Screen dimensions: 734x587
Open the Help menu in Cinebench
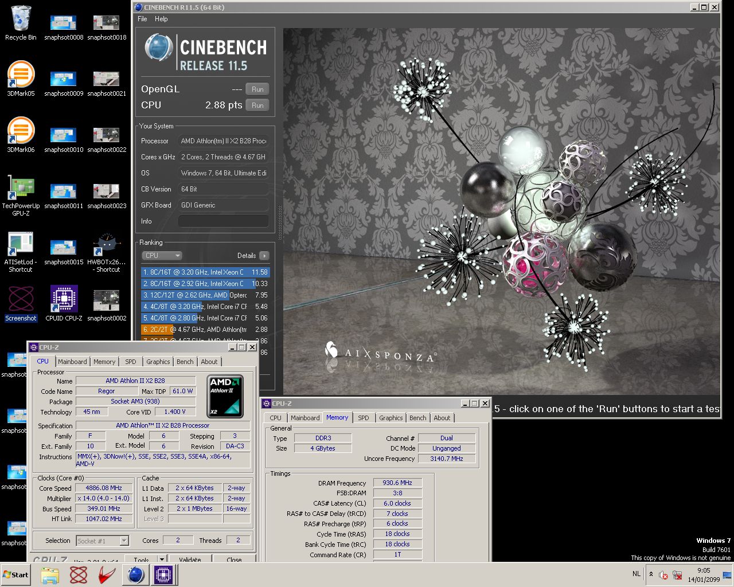click(x=161, y=19)
